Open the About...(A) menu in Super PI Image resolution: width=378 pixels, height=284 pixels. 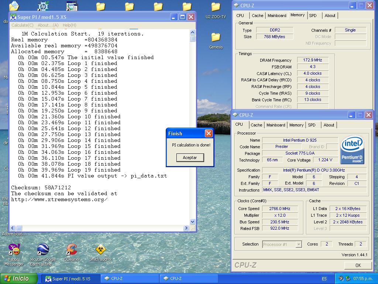tap(48, 25)
